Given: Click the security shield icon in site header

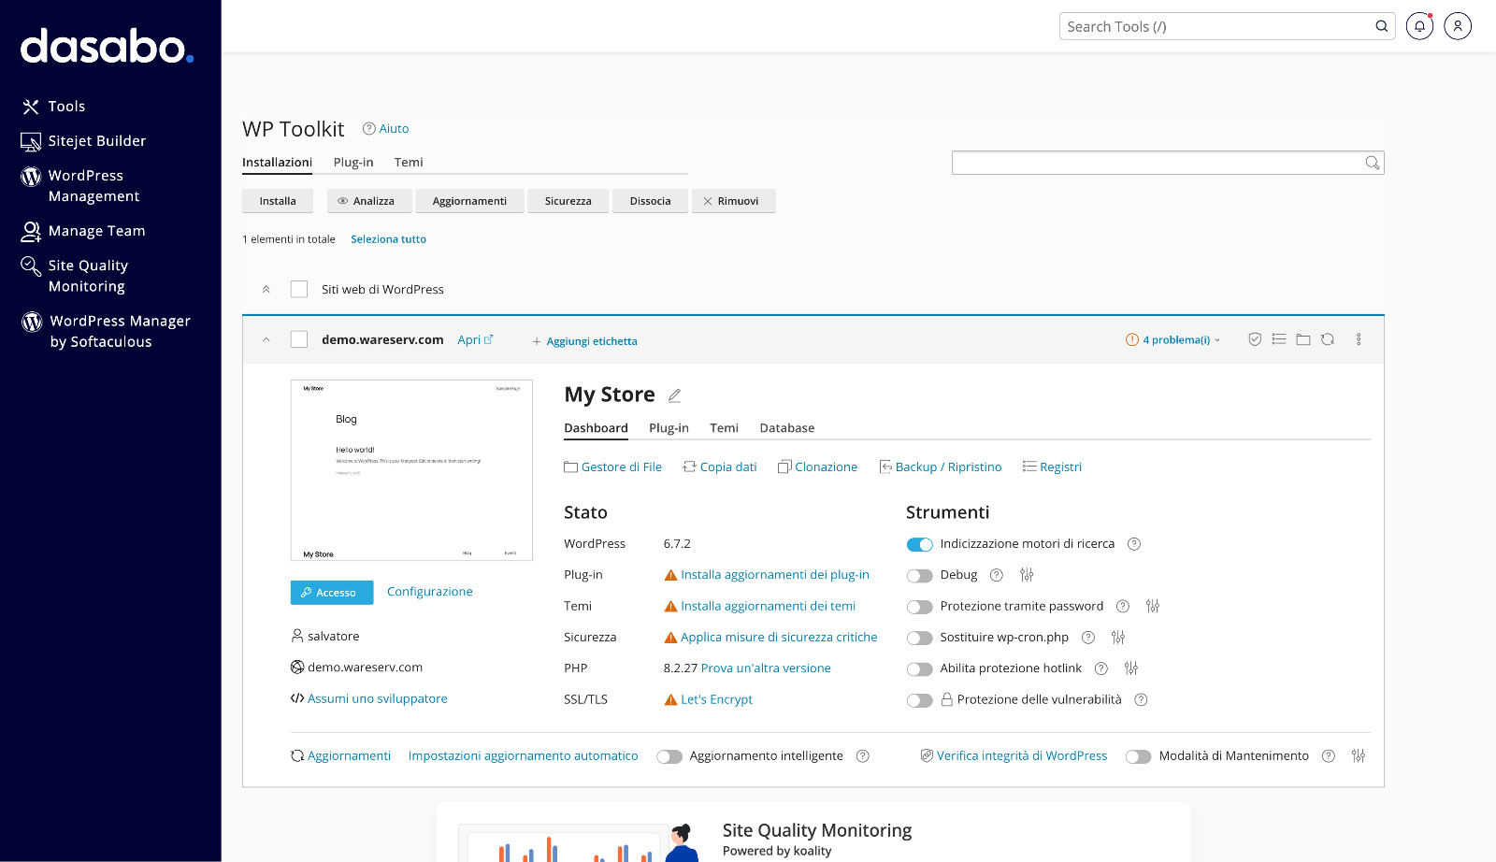Looking at the screenshot, I should coord(1255,339).
